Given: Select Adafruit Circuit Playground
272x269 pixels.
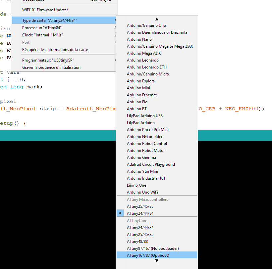Looking at the screenshot, I should point(157,164).
